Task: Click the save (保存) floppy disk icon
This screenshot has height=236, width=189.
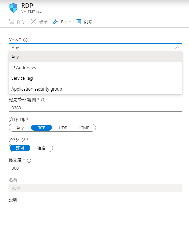Action: (11, 21)
